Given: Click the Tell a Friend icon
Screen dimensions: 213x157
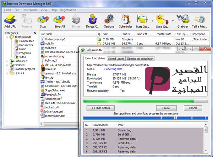Looking at the screenshot, I should (x=200, y=19).
